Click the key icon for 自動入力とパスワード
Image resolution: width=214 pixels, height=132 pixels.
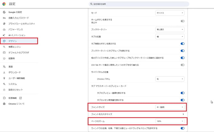click(4, 18)
